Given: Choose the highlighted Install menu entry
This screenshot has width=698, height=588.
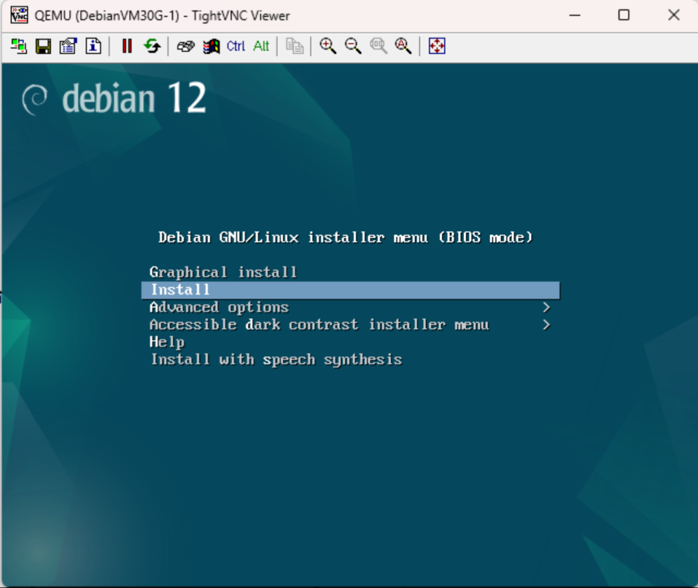Looking at the screenshot, I should pyautogui.click(x=181, y=290).
